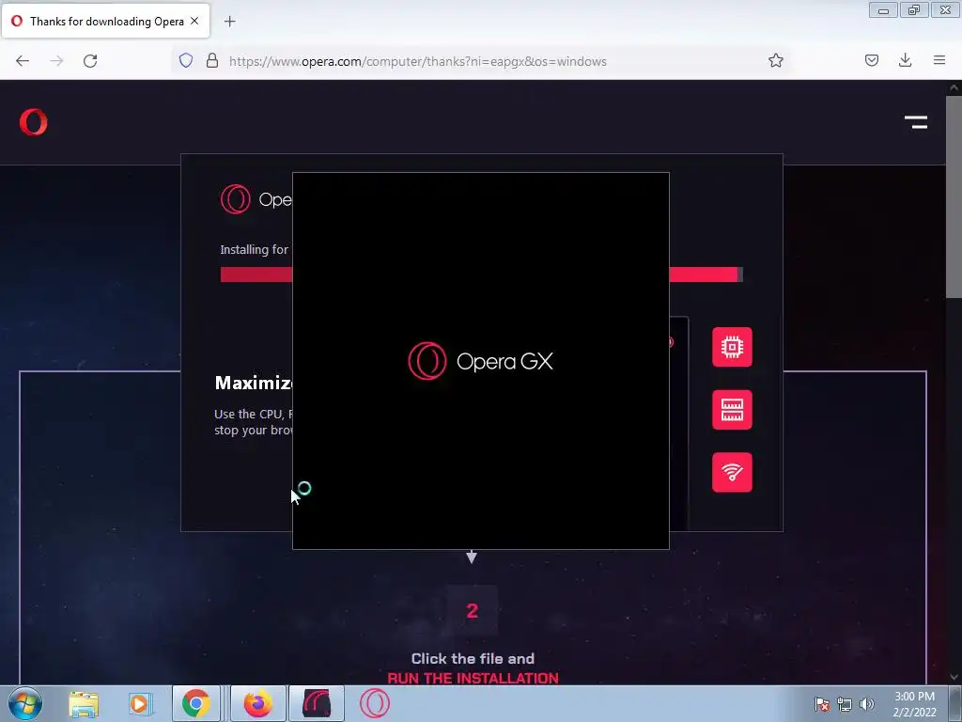Click the Firefox forward arrow button
The width and height of the screenshot is (962, 722).
click(x=56, y=61)
